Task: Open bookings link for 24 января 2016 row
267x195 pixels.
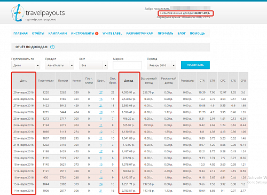Action: [x=101, y=125]
